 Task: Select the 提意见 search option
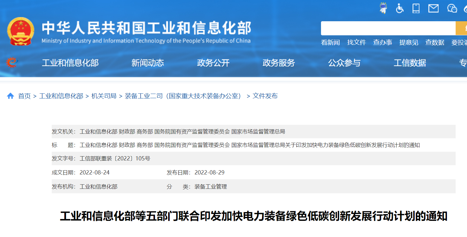(409, 42)
